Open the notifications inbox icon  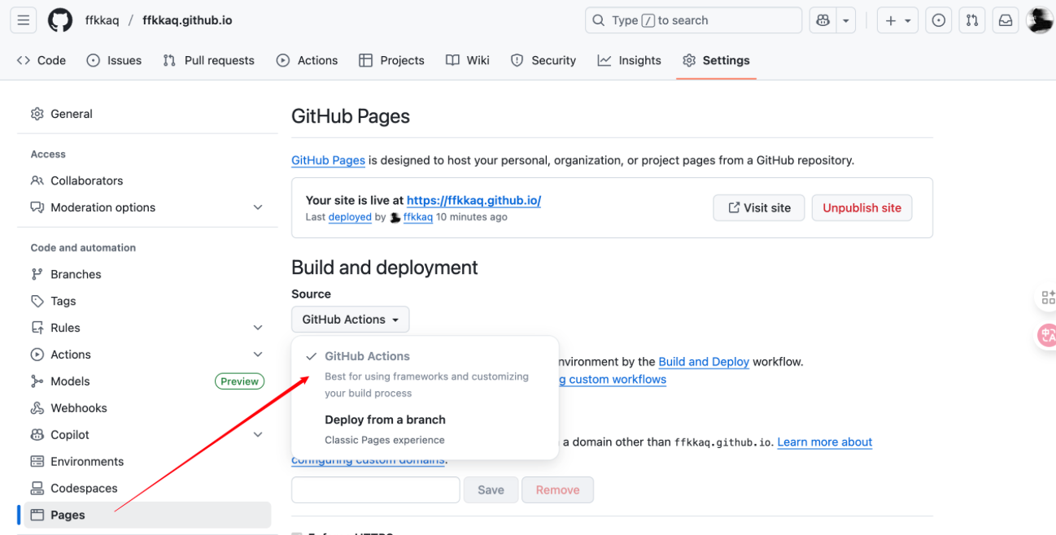pyautogui.click(x=1006, y=20)
